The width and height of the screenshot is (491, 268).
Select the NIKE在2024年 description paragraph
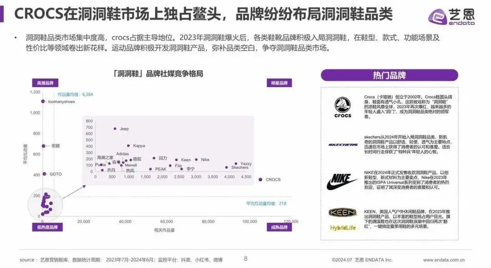point(407,180)
